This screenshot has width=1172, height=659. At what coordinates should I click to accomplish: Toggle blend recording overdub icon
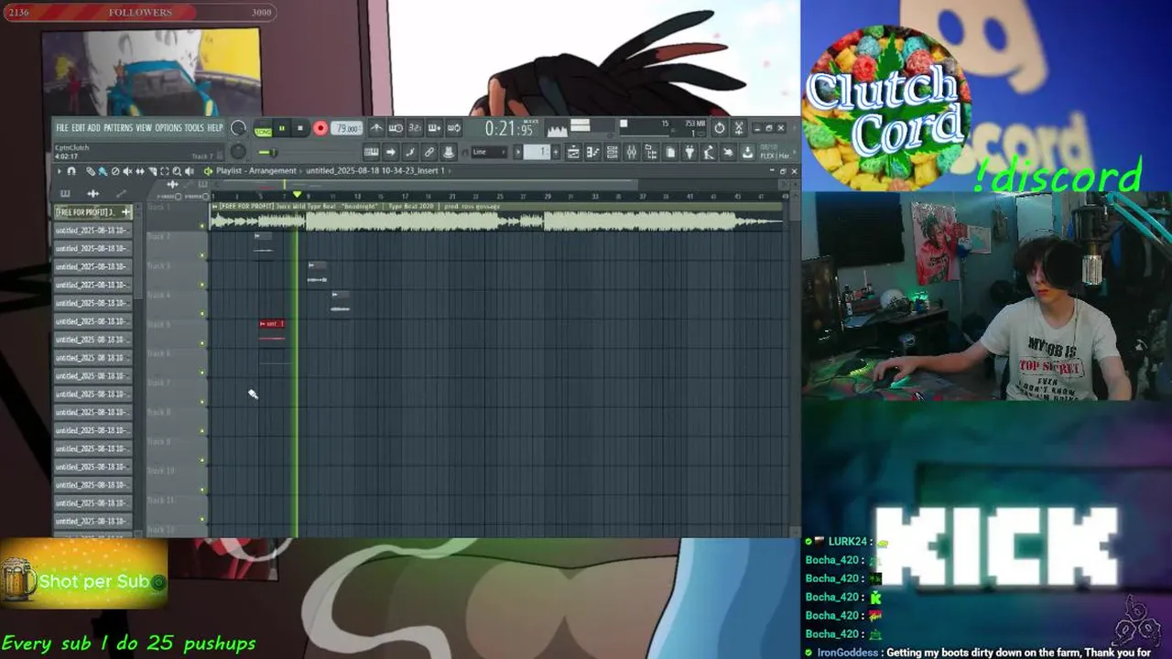434,128
